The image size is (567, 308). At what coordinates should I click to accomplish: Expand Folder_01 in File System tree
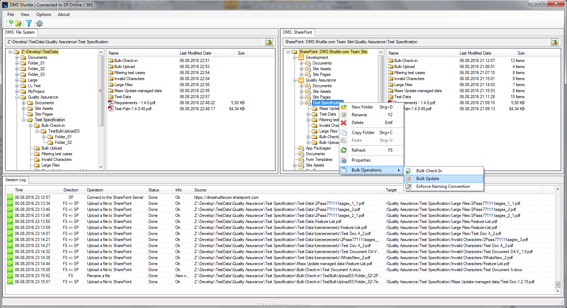(17, 63)
